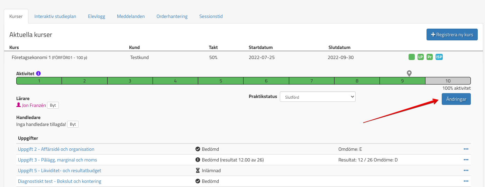The image size is (485, 187).
Task: Switch to Interaktiv studieplan tab
Action: click(x=55, y=16)
